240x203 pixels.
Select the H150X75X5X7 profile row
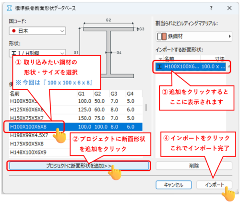[76, 118]
